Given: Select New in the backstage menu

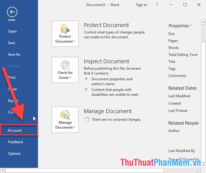Looking at the screenshot, I should 12,20.
